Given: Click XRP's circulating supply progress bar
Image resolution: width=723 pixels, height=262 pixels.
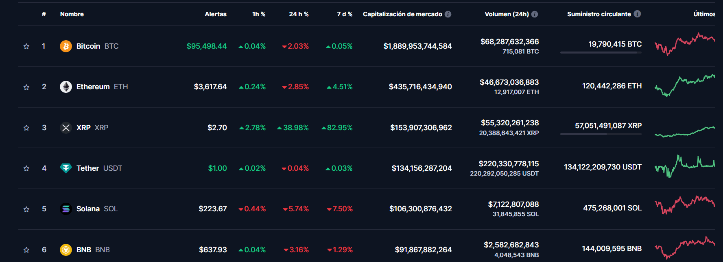Looking at the screenshot, I should tap(601, 134).
